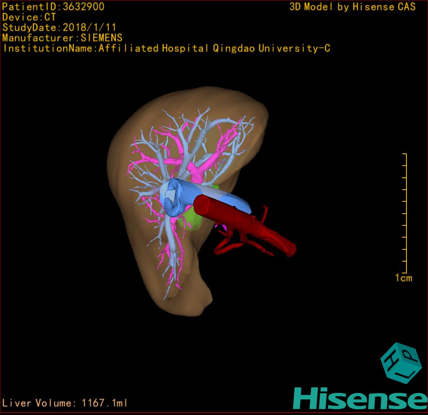Click the 3D Model by Hisense CAS caption
428x415 pixels.
(352, 7)
